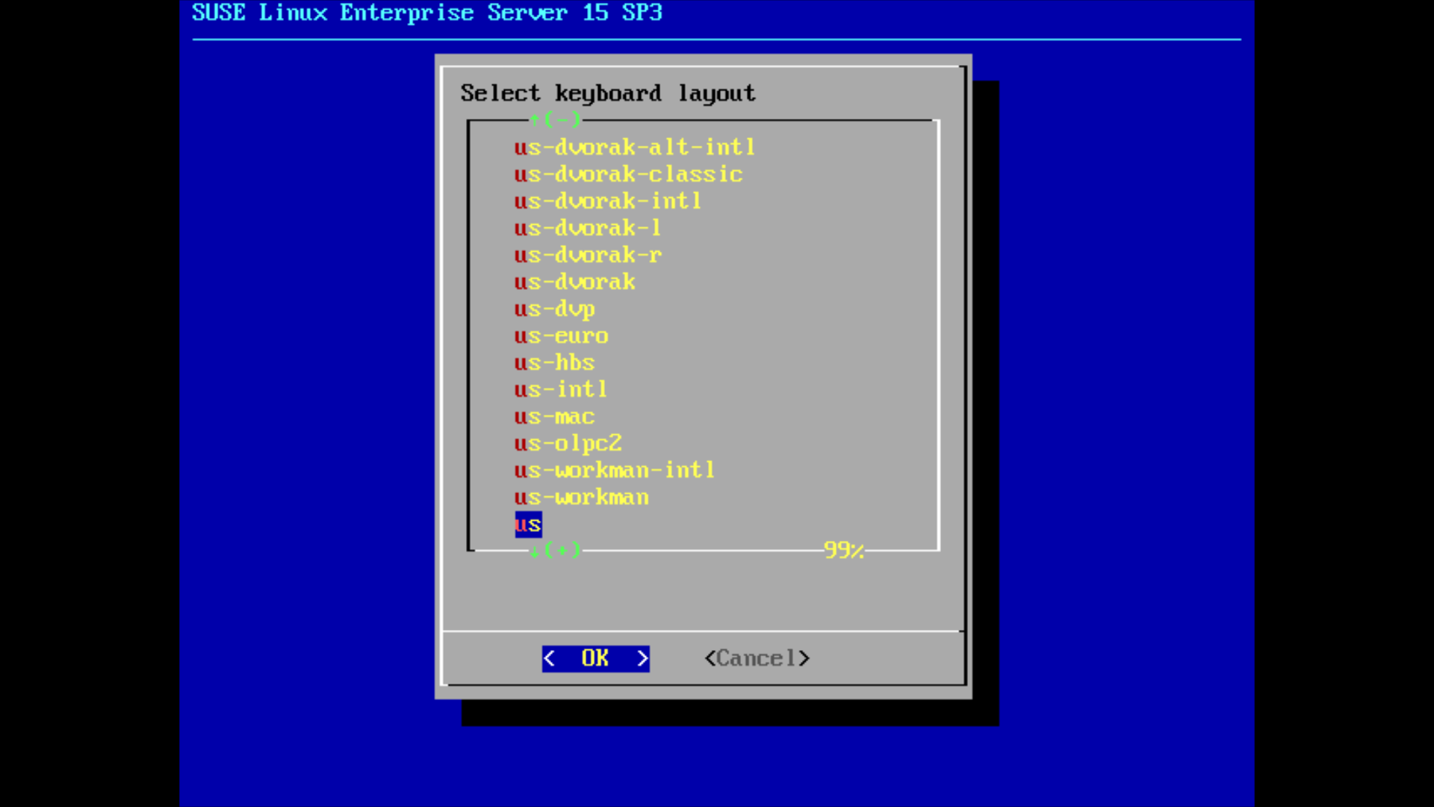Select the us-intl layout
1434x807 pixels.
(560, 389)
